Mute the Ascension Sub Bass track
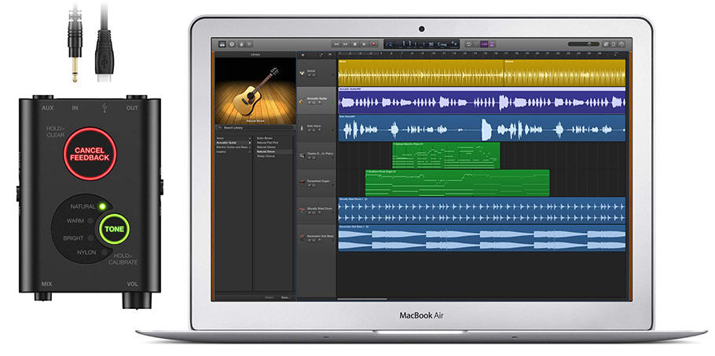 coord(309,240)
